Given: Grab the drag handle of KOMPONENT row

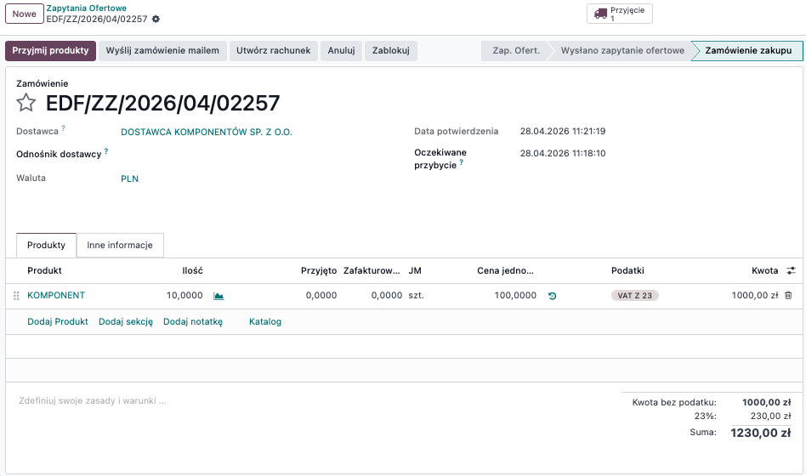Looking at the screenshot, I should tap(16, 296).
